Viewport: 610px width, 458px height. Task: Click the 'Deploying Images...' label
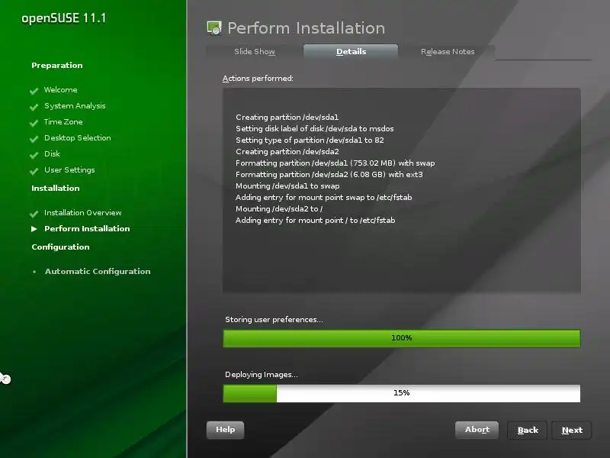[262, 375]
